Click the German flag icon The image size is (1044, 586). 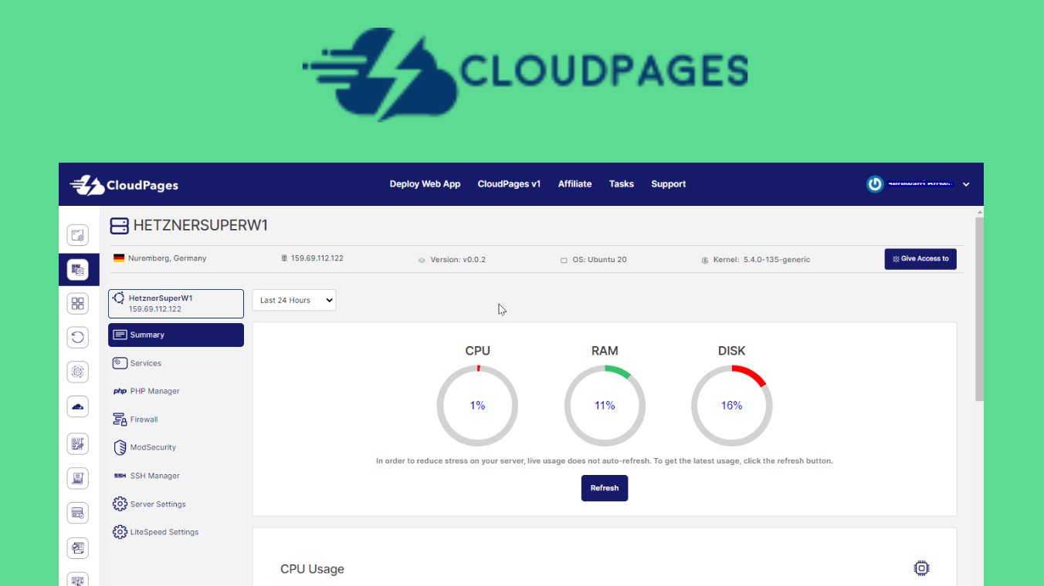pos(119,258)
